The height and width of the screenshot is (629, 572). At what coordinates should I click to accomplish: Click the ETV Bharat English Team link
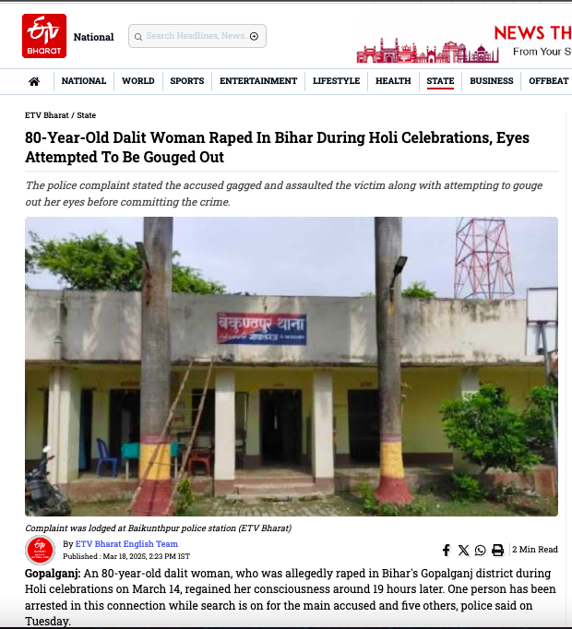pos(126,544)
